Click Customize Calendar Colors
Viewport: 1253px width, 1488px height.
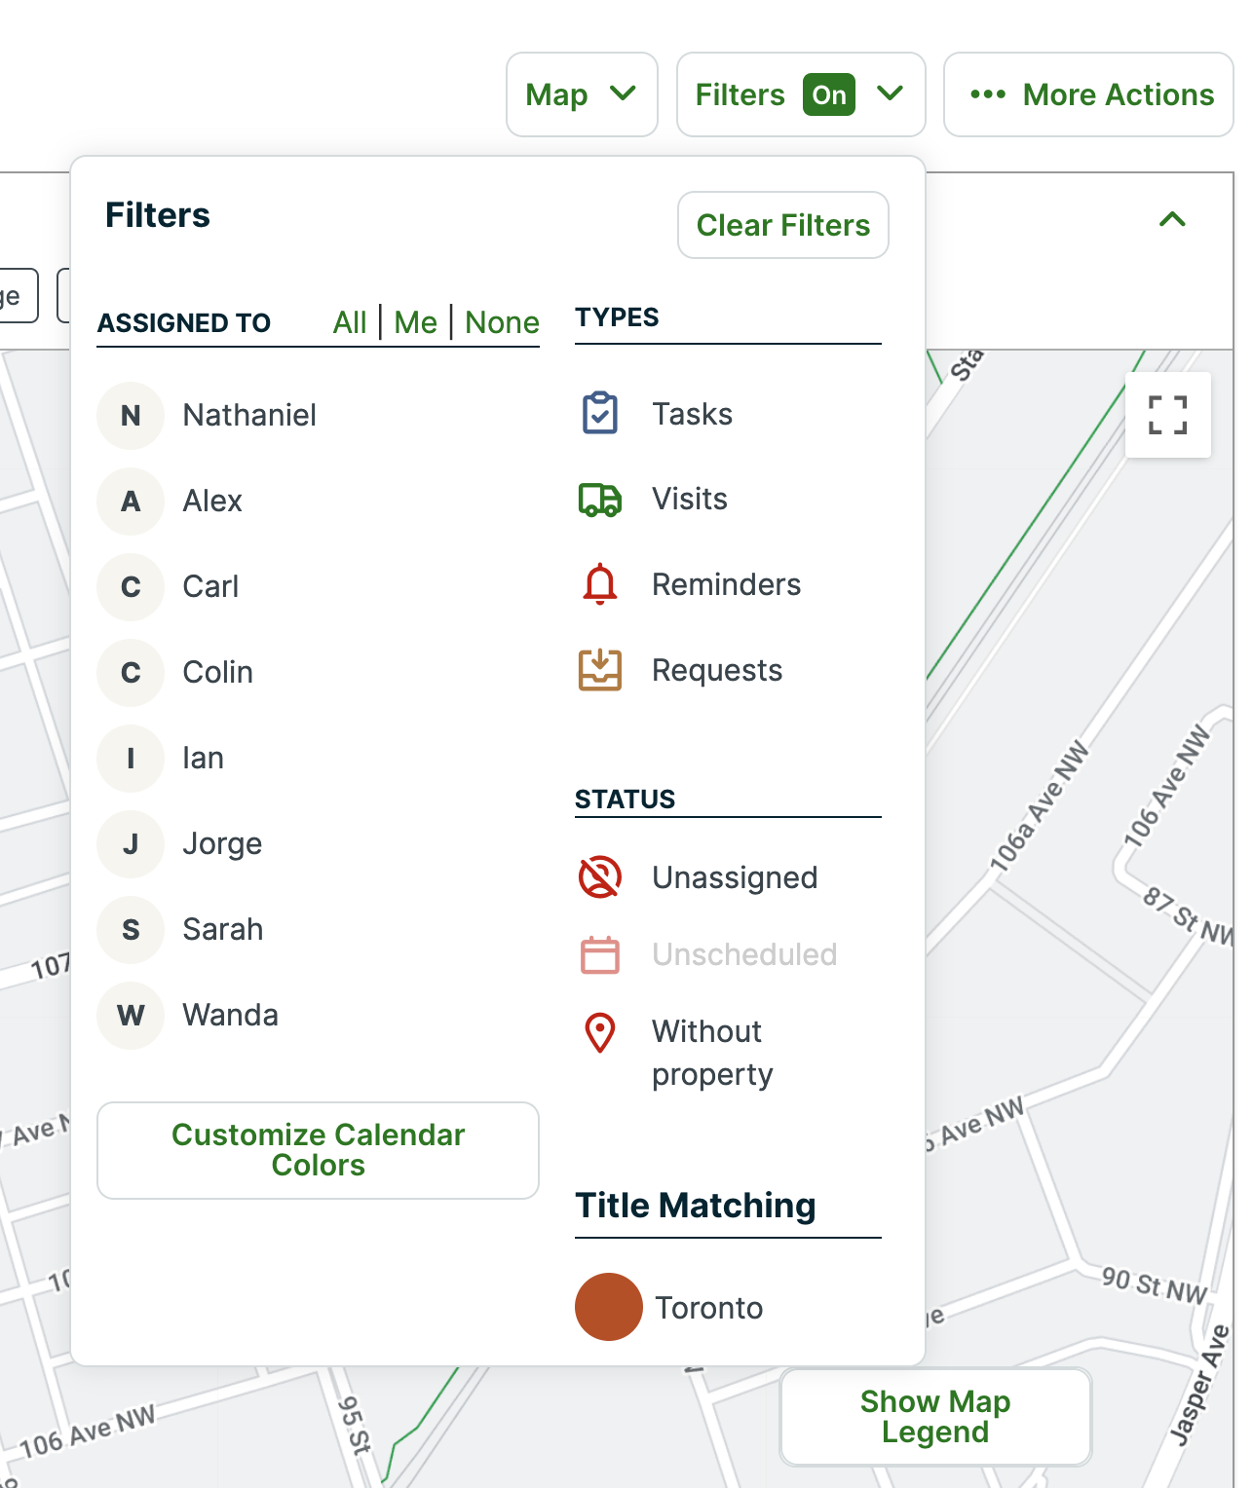pyautogui.click(x=318, y=1150)
